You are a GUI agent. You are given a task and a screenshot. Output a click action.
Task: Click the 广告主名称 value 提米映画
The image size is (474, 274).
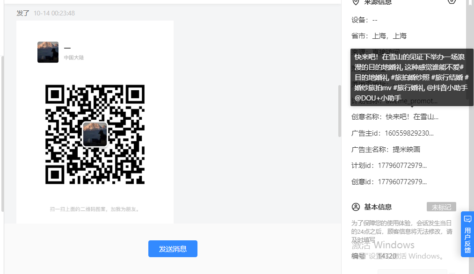coord(406,150)
